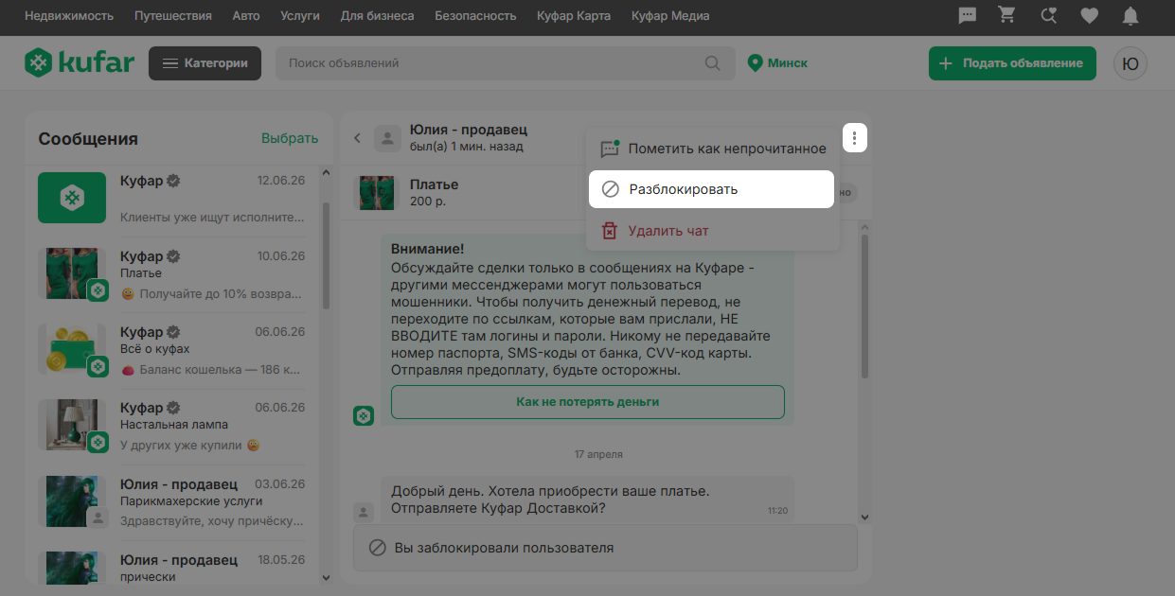1175x596 pixels.
Task: Go back with the chat arrow
Action: click(357, 138)
